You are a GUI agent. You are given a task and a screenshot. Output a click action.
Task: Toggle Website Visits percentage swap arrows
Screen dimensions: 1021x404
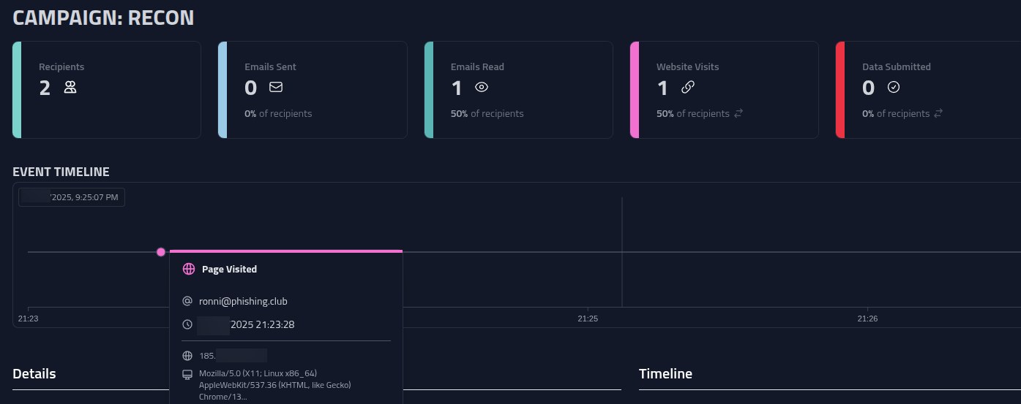click(x=738, y=113)
